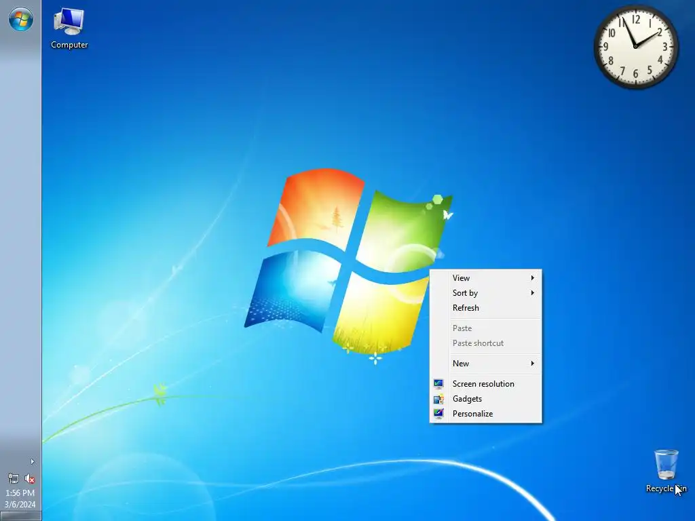Screen dimensions: 695x521
Task: Click the arrow beside New
Action: point(533,364)
